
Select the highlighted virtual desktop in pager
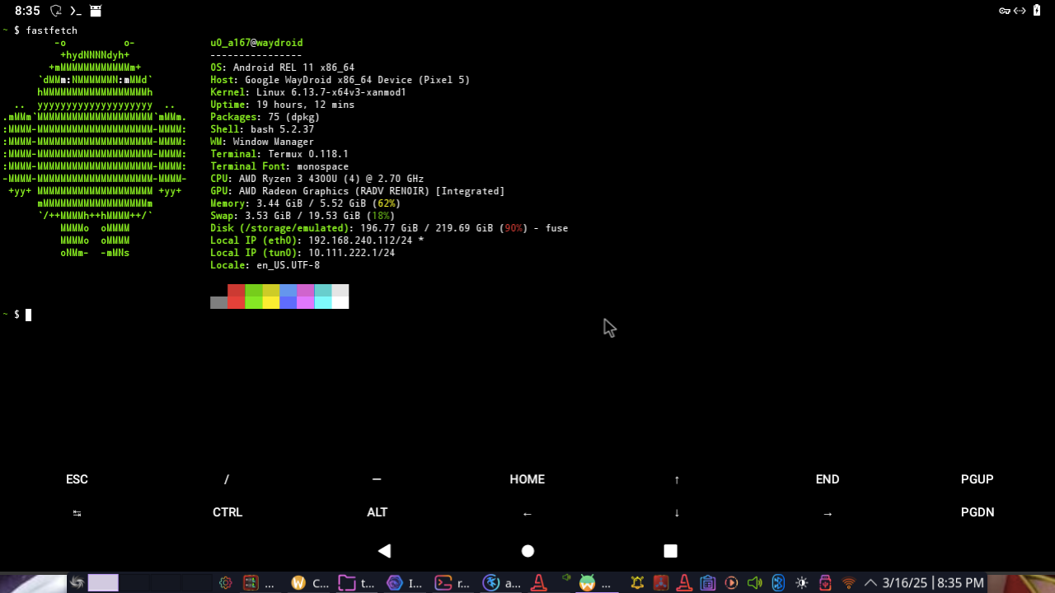(103, 583)
